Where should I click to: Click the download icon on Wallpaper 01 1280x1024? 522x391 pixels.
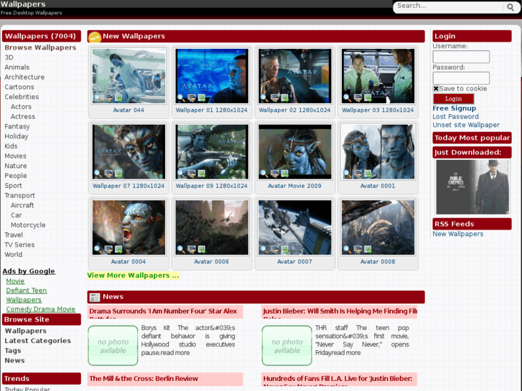point(202,98)
